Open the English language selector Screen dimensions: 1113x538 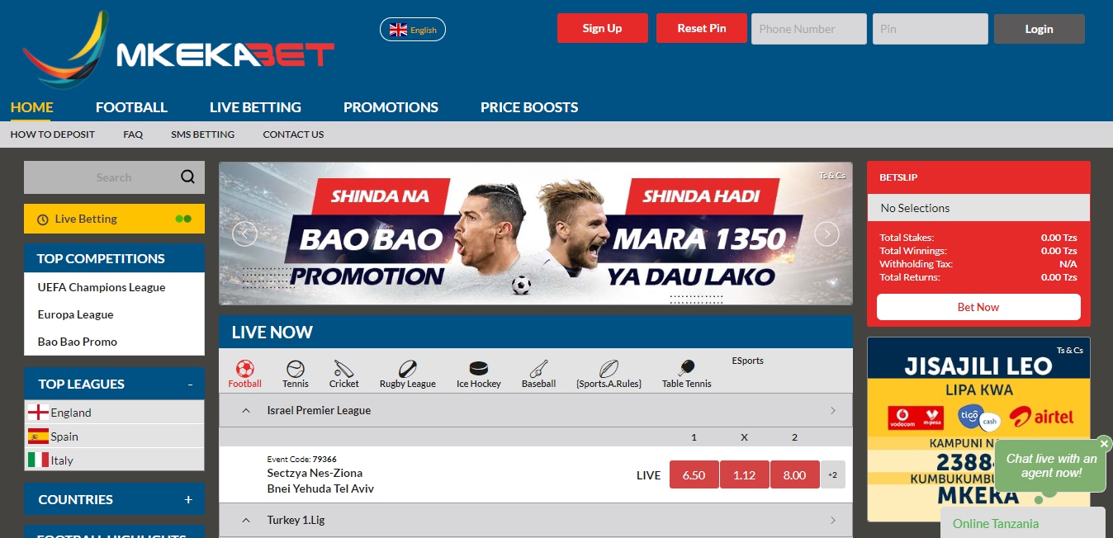(413, 30)
